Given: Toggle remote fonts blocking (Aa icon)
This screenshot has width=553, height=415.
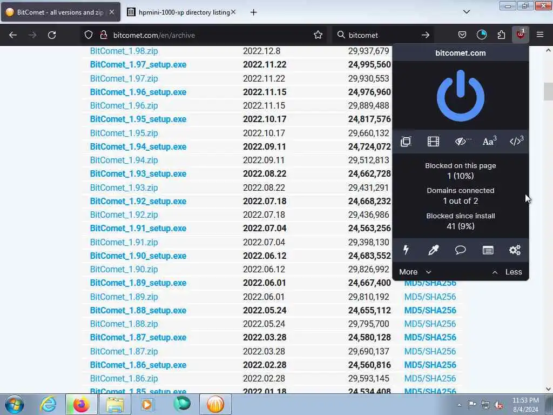Looking at the screenshot, I should coord(489,142).
